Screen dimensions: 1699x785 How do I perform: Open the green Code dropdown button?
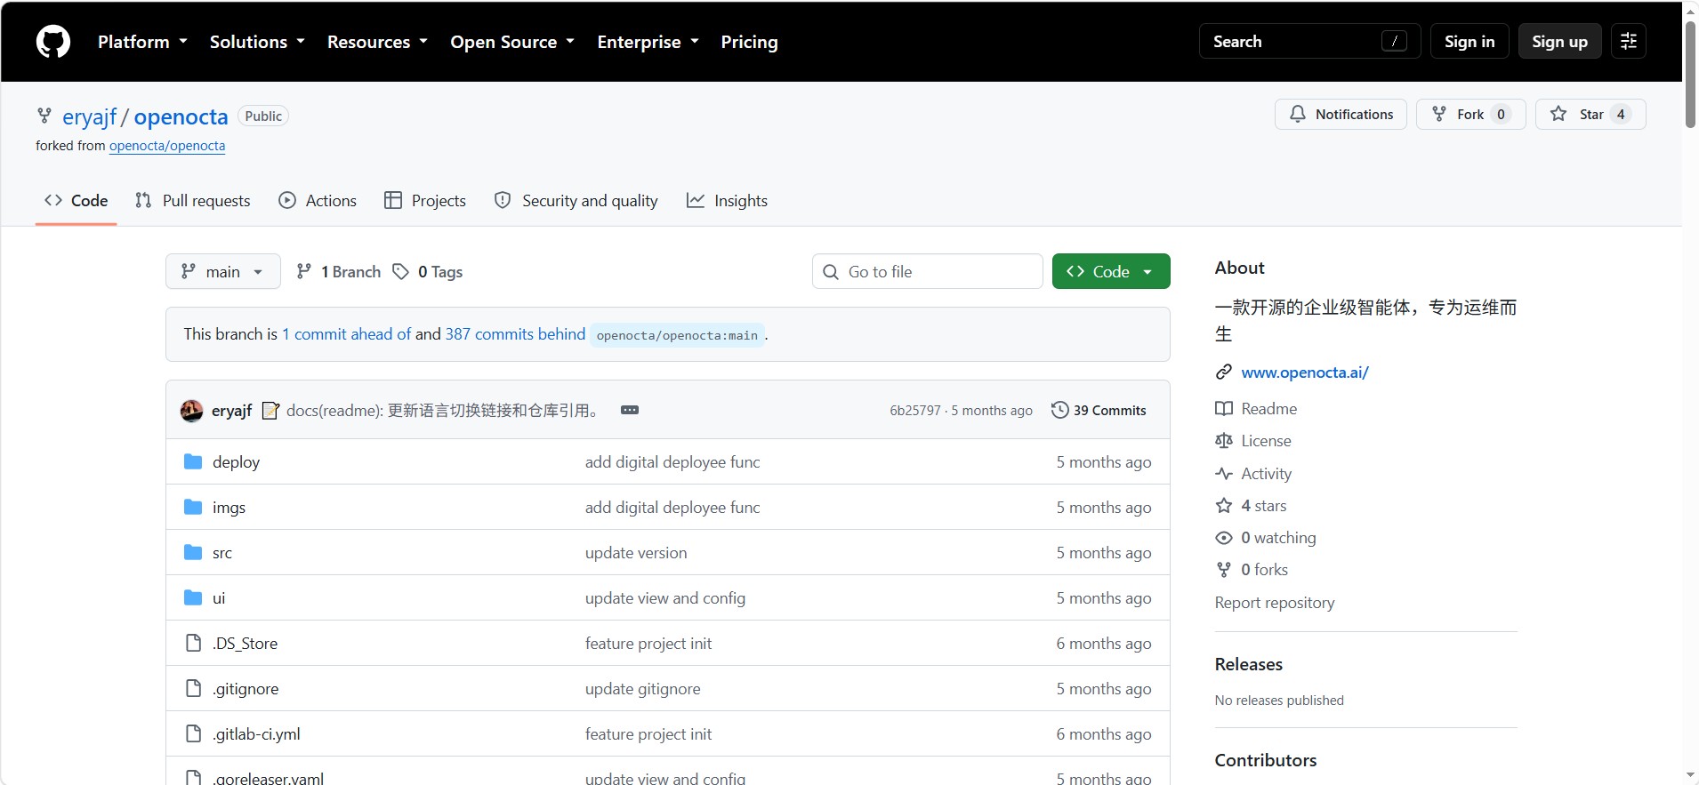pos(1111,271)
